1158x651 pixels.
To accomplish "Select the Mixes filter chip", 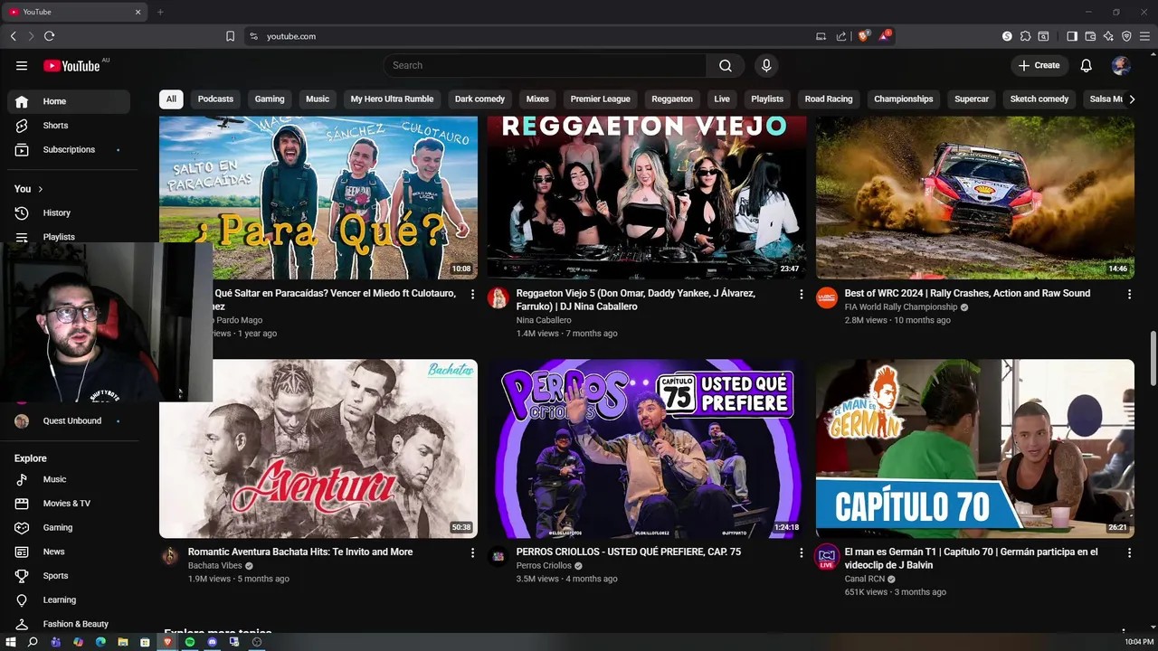I will pyautogui.click(x=537, y=99).
